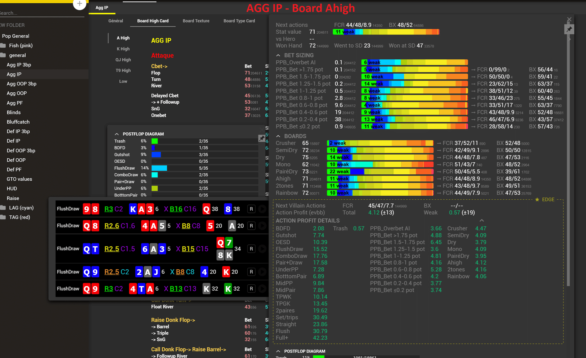Click the R button on the Q T hand row
Viewport: 586px width, 358px height.
pos(251,249)
